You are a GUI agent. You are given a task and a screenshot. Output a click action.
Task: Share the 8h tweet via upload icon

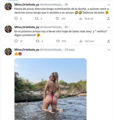coord(108,41)
